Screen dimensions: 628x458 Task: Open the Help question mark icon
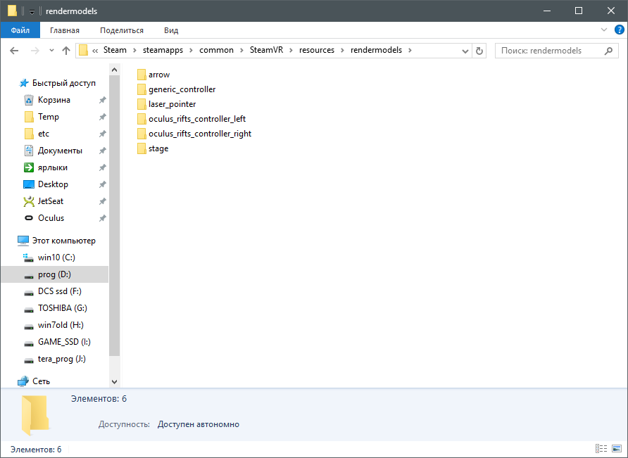click(x=620, y=30)
